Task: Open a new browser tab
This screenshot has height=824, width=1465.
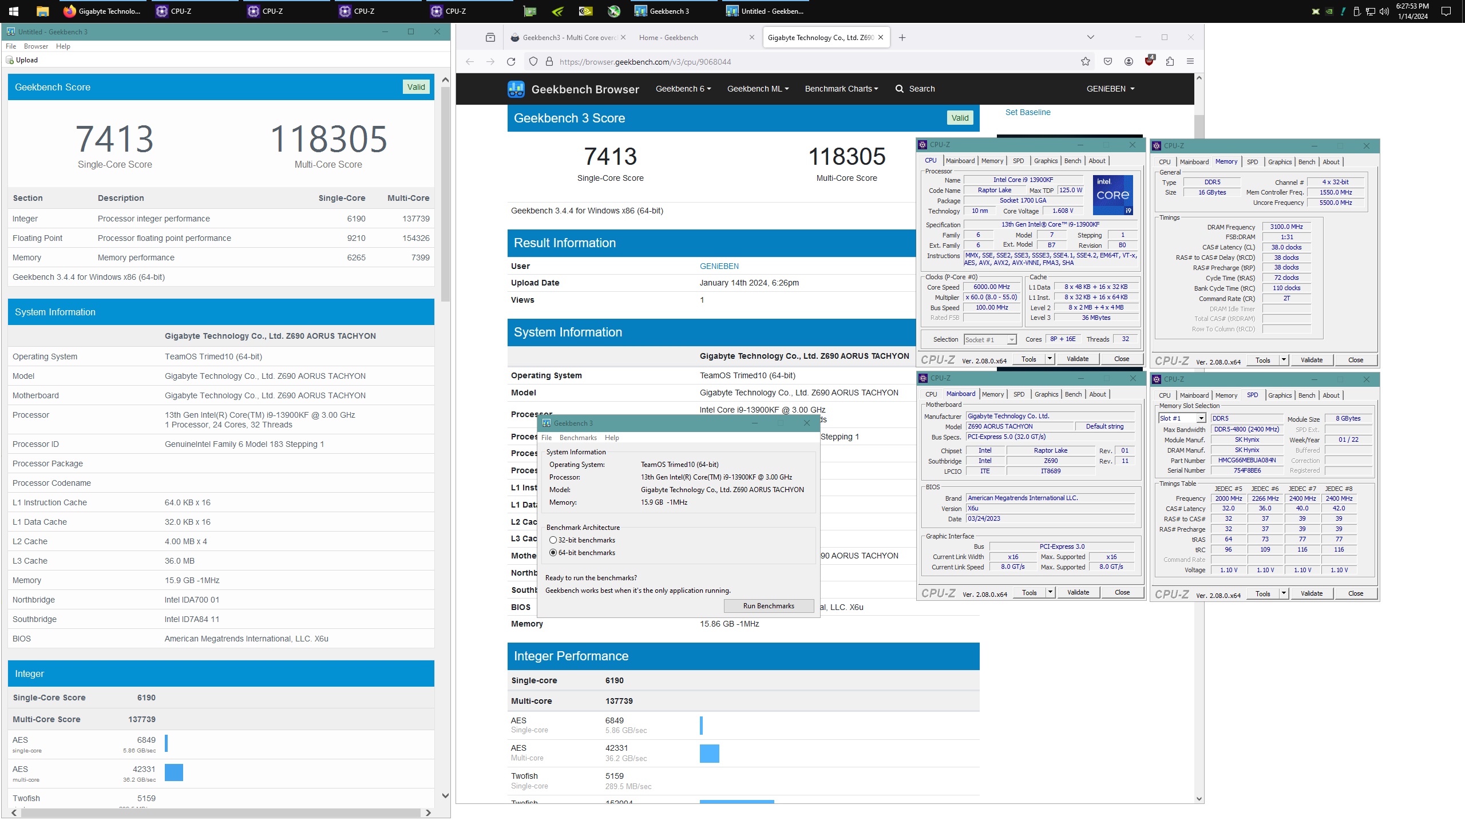Action: 902,38
